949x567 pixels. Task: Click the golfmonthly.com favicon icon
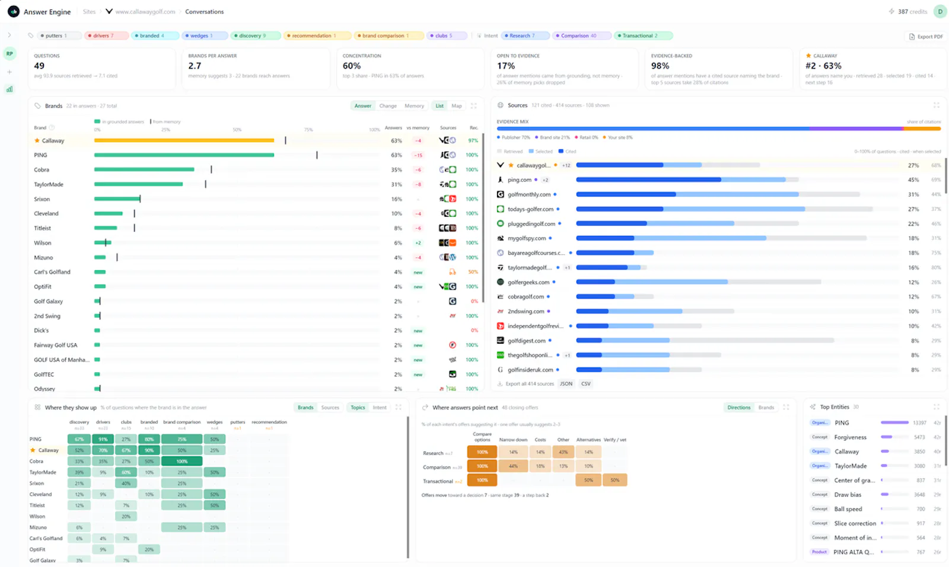point(500,194)
